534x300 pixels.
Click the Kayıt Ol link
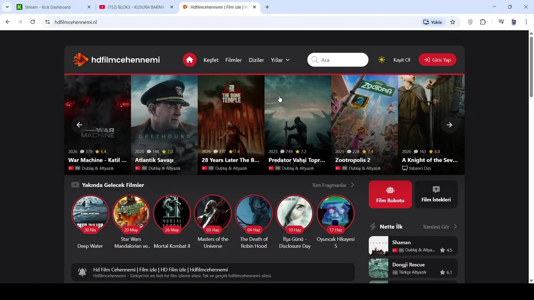point(402,60)
